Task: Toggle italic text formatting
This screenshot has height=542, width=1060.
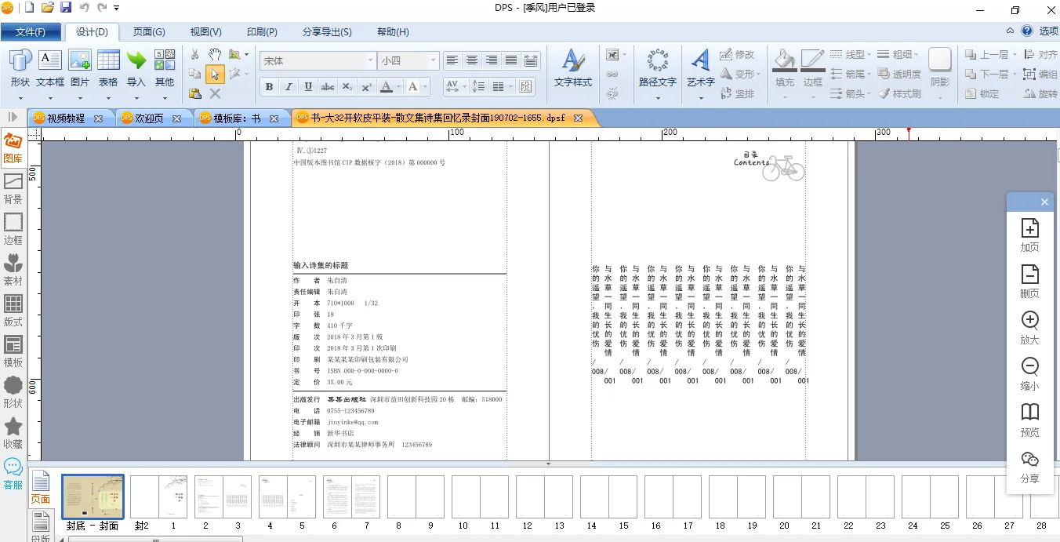Action: [289, 87]
